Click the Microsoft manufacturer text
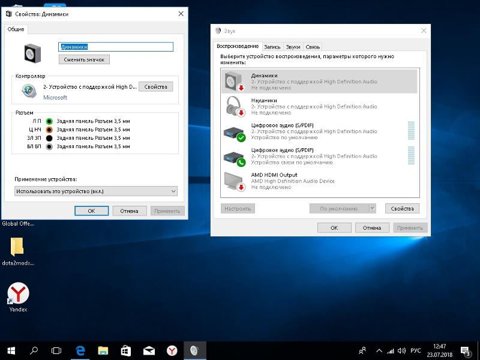The width and height of the screenshot is (480, 360). click(55, 97)
